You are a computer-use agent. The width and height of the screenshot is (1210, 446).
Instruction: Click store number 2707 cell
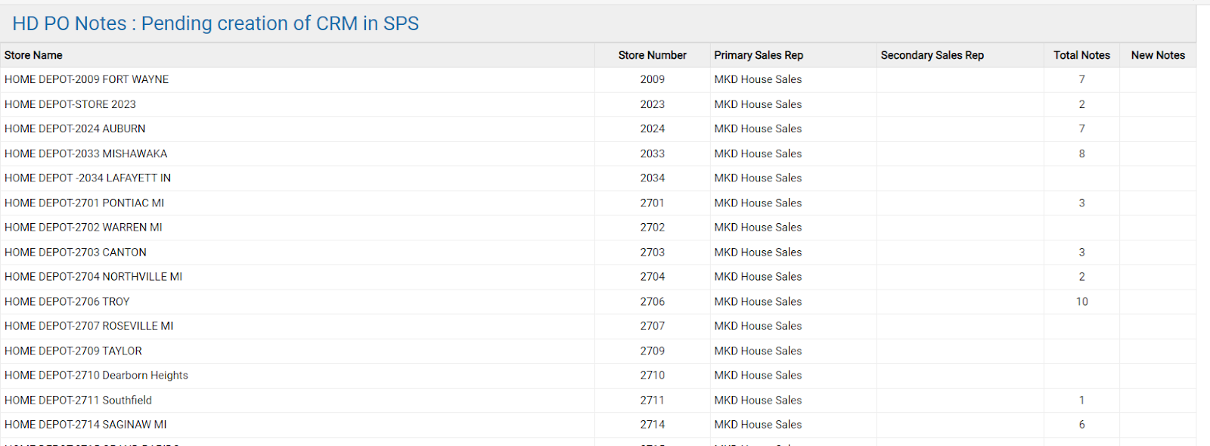point(652,326)
